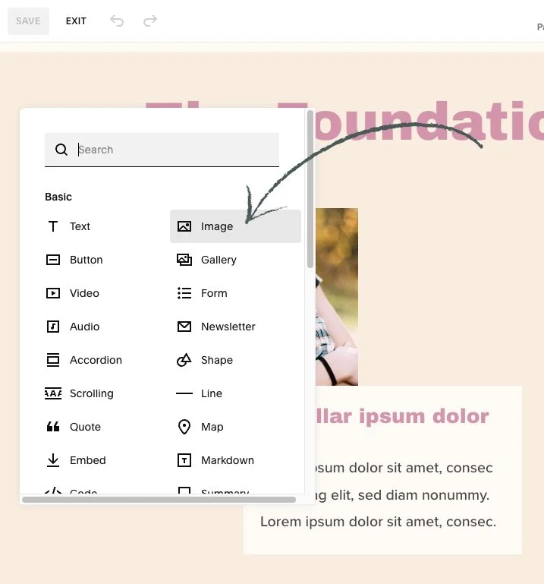The width and height of the screenshot is (544, 584).
Task: Select the Markdown menu entry label
Action: 228,460
